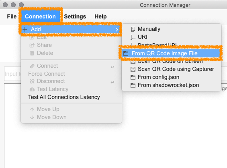Open the Settings menu
Screen dimensions: 227x168
tap(75, 16)
